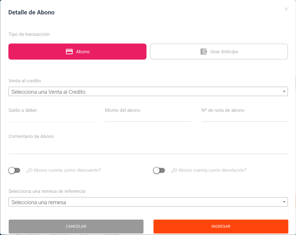296x235 pixels.
Task: Click the wallet icon beside Usar Anticipo
Action: (x=203, y=52)
